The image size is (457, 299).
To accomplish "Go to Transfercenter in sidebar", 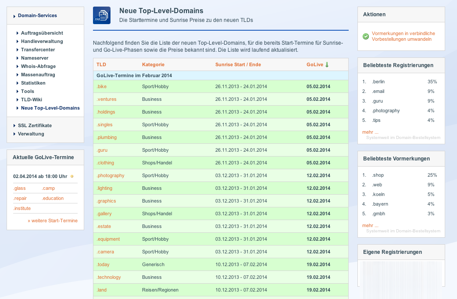I will coord(38,50).
